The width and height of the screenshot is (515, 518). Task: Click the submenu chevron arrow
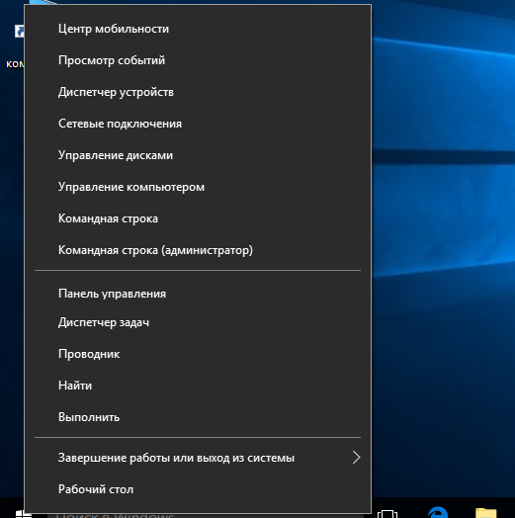356,458
